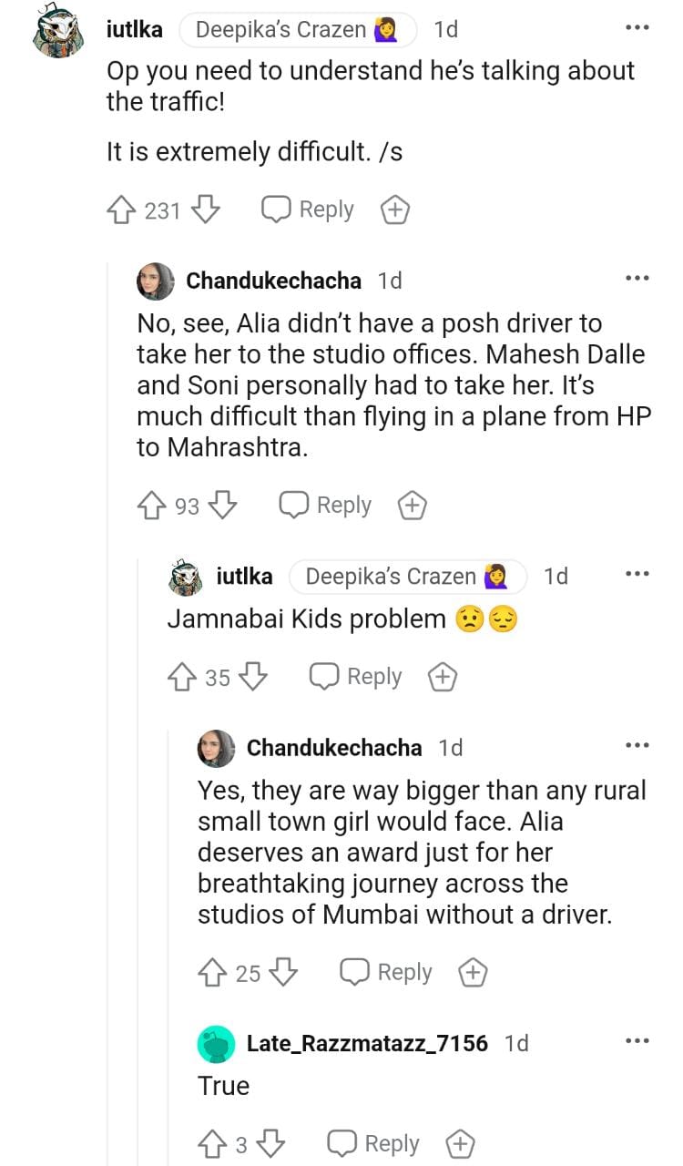This screenshot has height=1166, width=683.
Task: Downvote the 'Jamnabai Kids problem' comment
Action: 253,677
